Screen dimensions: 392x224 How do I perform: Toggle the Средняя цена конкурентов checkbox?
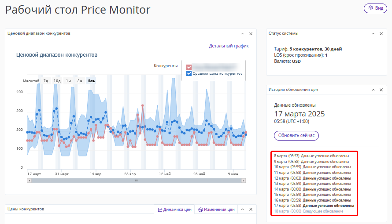(189, 73)
